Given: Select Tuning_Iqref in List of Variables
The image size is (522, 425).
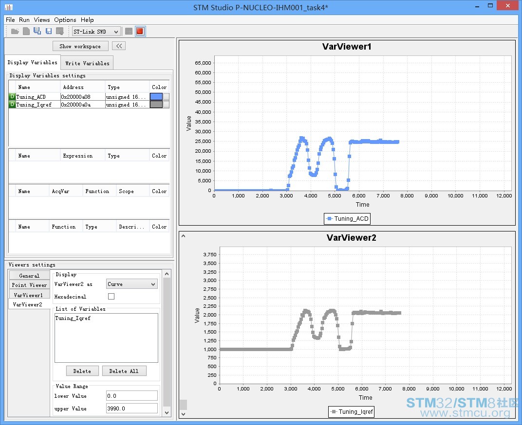Looking at the screenshot, I should coord(73,318).
